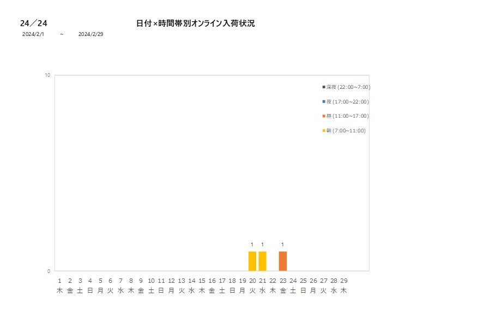Expand the 昼 (11:00~17:00) legend entry
The image size is (478, 315).
tap(346, 115)
